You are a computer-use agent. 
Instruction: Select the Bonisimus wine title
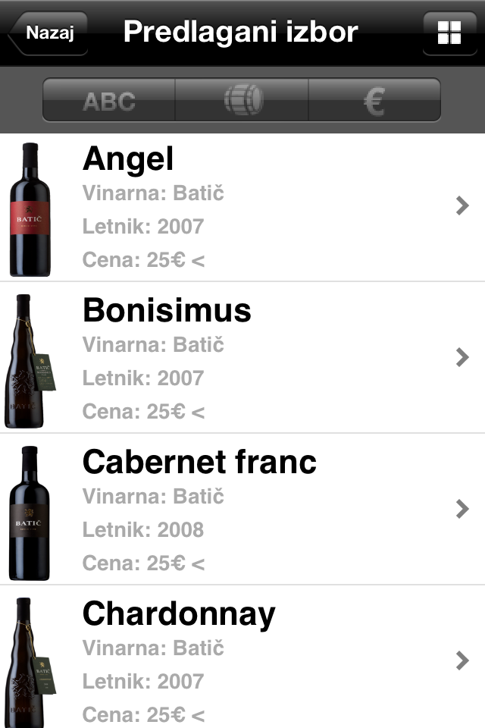coord(167,311)
